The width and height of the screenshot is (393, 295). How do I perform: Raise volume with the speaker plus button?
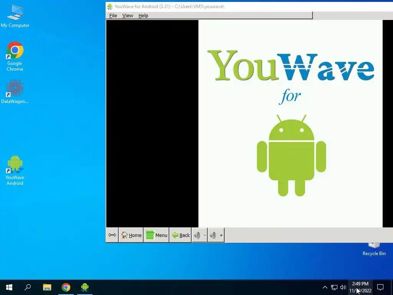216,235
